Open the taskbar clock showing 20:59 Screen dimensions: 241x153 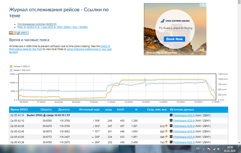(230, 149)
